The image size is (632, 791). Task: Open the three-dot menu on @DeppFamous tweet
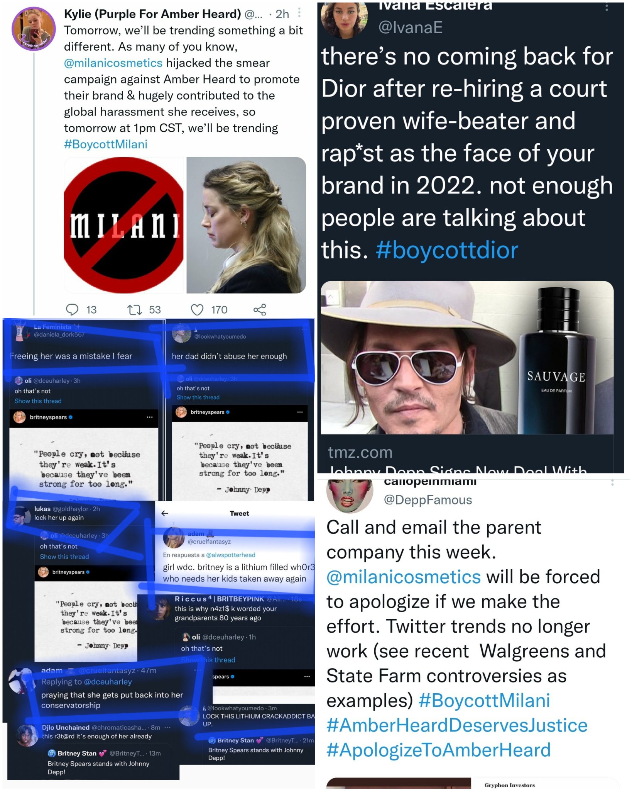(612, 482)
